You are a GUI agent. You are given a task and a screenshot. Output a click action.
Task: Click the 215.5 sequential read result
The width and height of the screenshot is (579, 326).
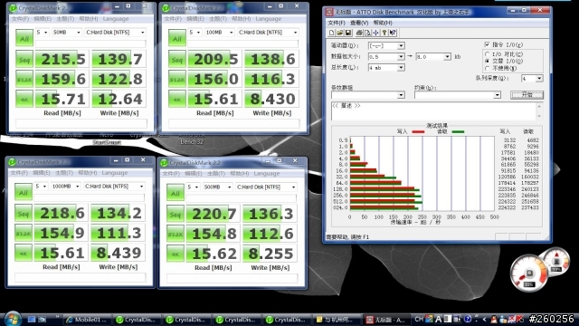62,59
